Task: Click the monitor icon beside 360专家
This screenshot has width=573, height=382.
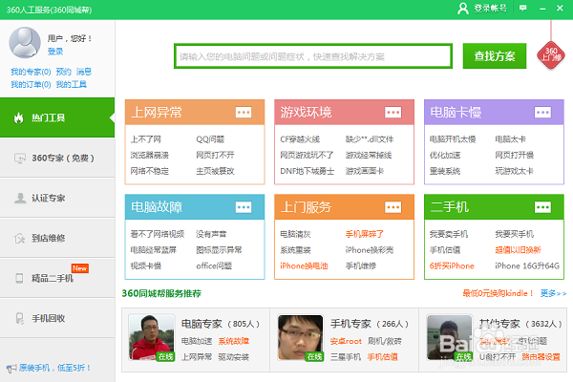Action: (20, 158)
